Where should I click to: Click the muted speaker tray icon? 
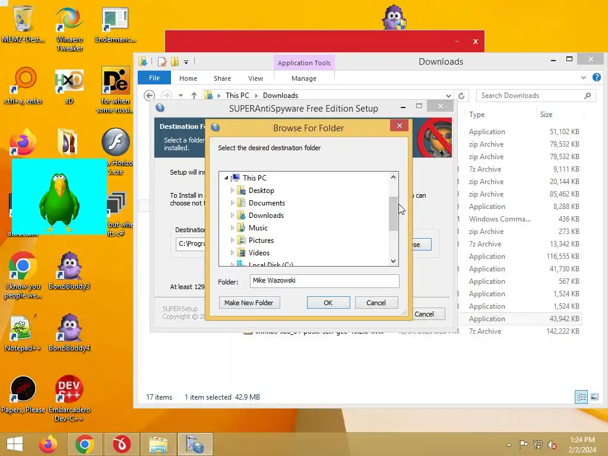click(x=552, y=445)
